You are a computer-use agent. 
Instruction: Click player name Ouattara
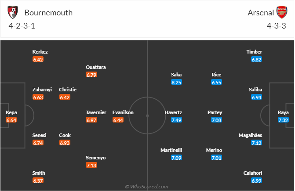[96, 67]
